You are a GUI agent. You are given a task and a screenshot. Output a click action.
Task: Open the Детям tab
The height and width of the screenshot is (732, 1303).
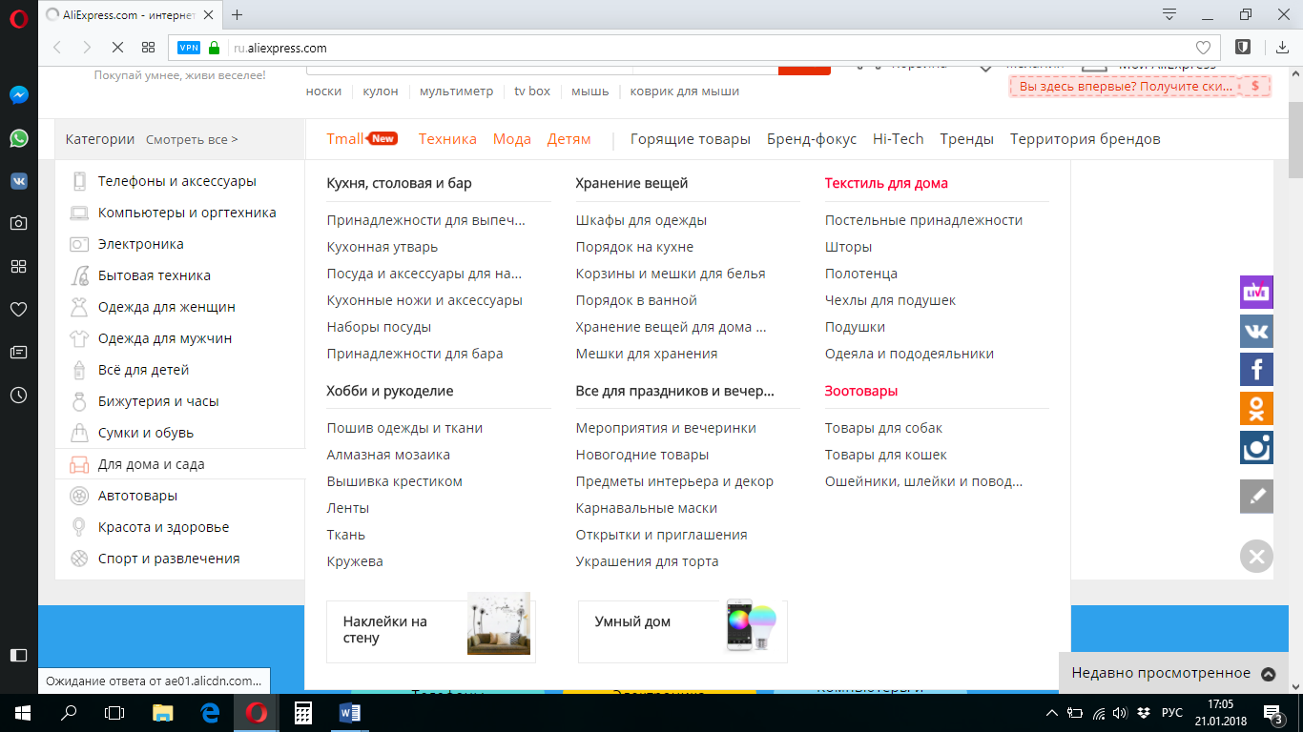pyautogui.click(x=569, y=139)
